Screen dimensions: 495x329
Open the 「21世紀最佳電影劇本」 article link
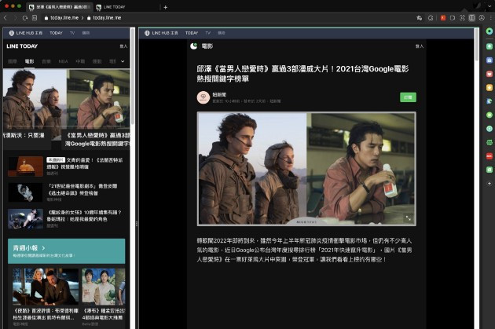click(82, 189)
